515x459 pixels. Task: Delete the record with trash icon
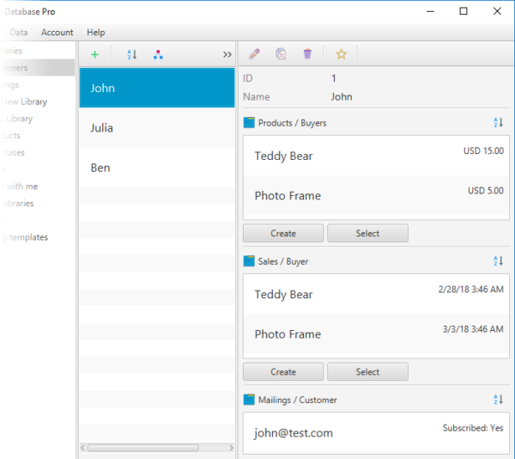[307, 54]
